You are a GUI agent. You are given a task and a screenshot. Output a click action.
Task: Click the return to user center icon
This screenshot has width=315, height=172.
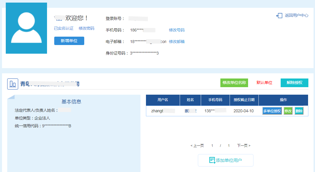pyautogui.click(x=279, y=16)
